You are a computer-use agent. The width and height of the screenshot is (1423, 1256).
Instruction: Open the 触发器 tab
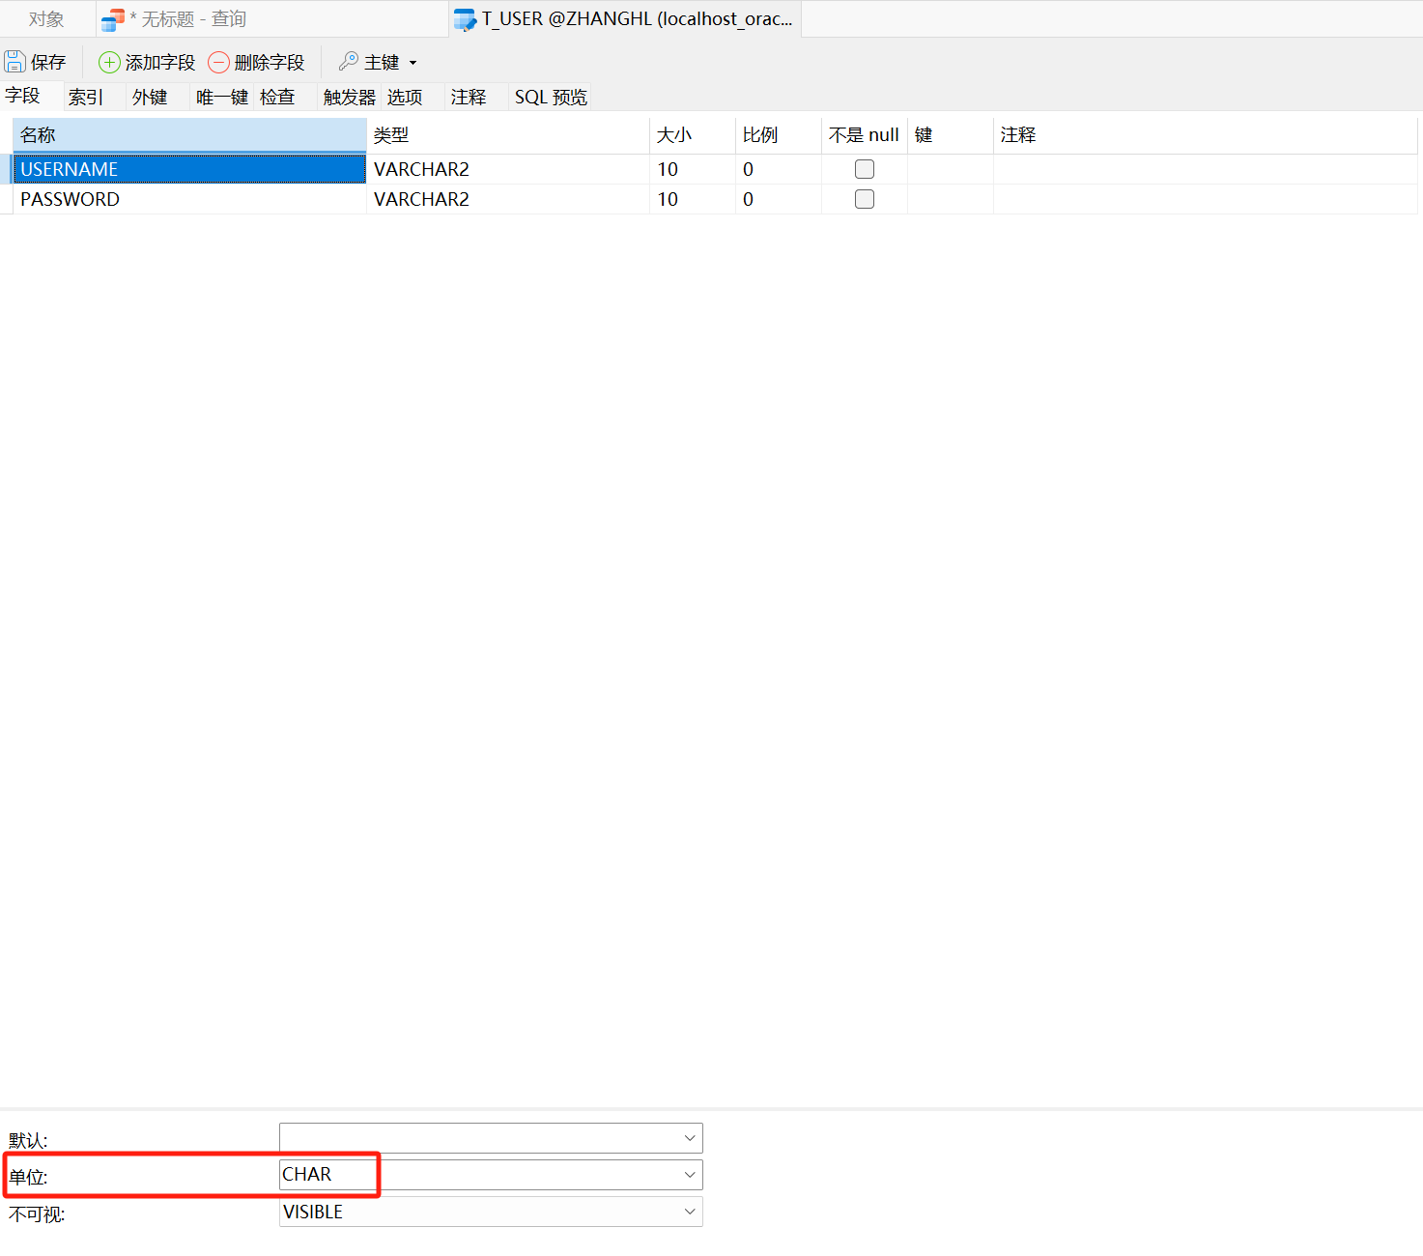(349, 97)
